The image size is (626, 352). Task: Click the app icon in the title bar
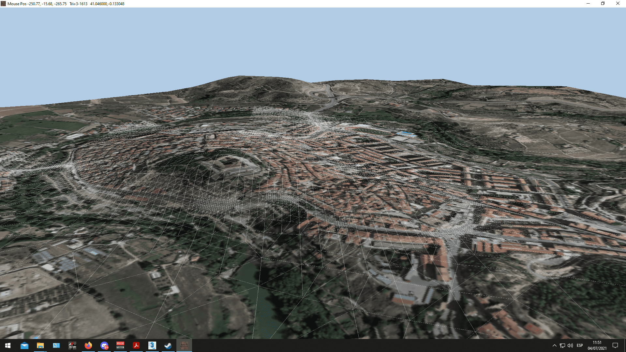tap(3, 4)
